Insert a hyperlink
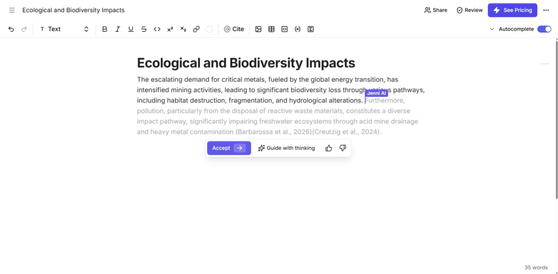558x274 pixels. (x=196, y=29)
